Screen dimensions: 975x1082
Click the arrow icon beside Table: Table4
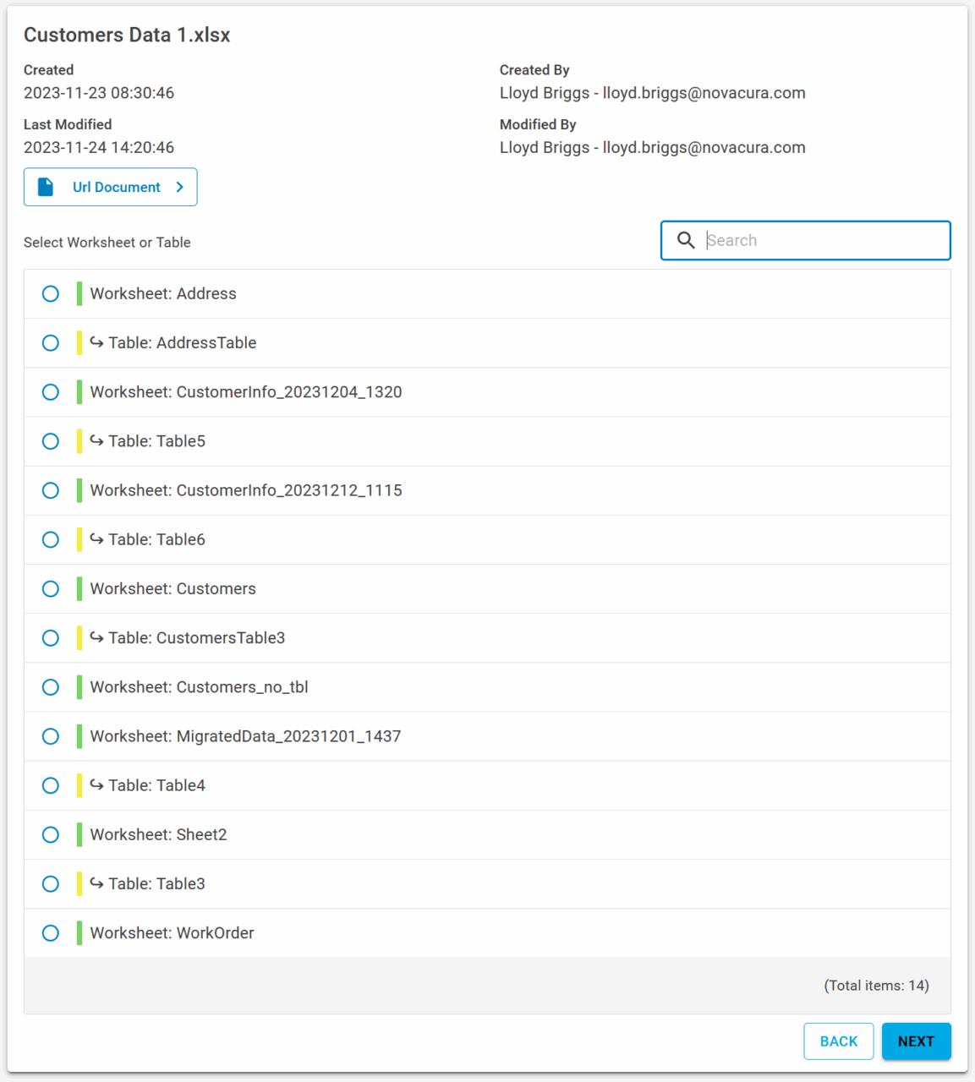(97, 785)
